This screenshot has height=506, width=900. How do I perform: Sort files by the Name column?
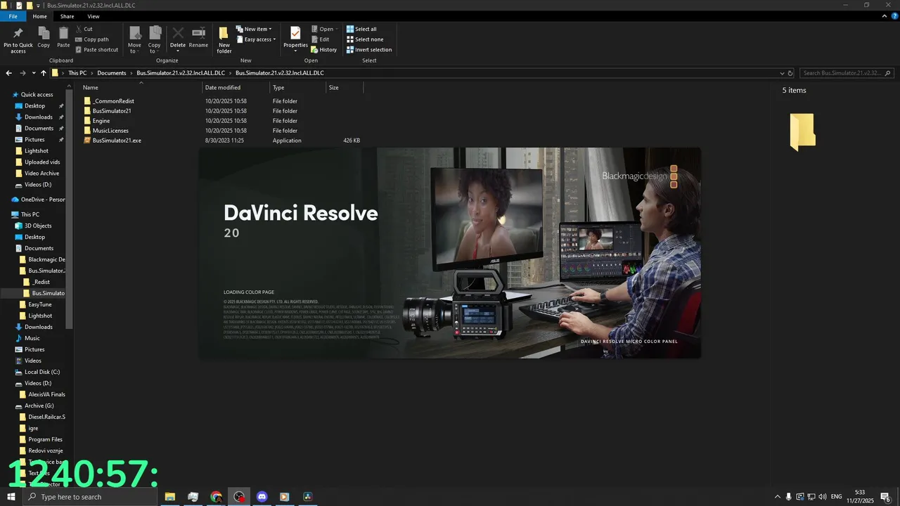click(x=141, y=88)
